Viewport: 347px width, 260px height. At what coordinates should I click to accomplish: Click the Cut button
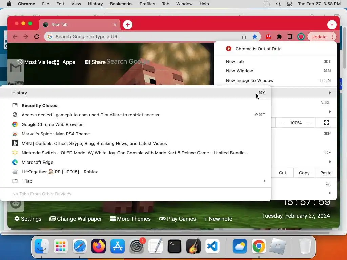tap(282, 173)
